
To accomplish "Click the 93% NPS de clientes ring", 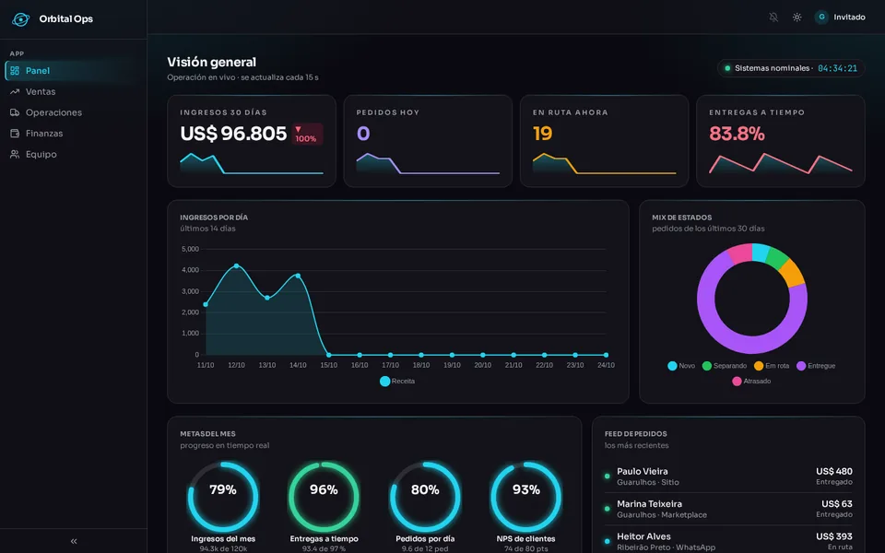I will tap(526, 497).
